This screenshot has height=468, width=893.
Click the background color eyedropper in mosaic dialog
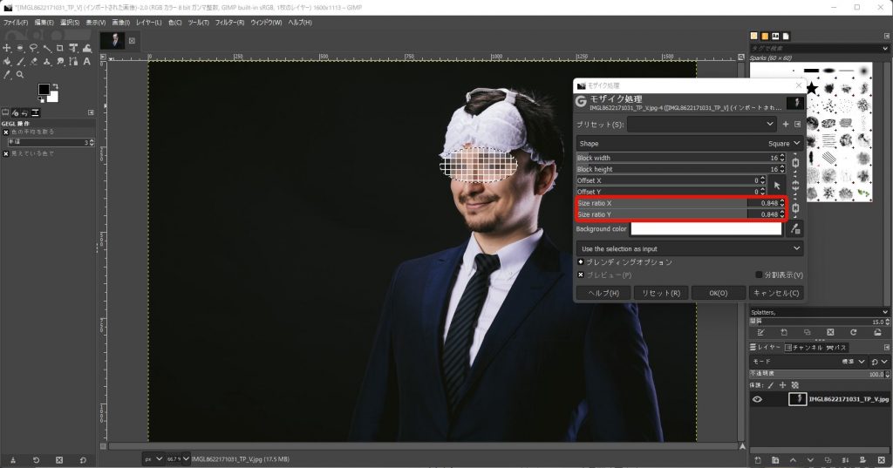click(x=794, y=229)
